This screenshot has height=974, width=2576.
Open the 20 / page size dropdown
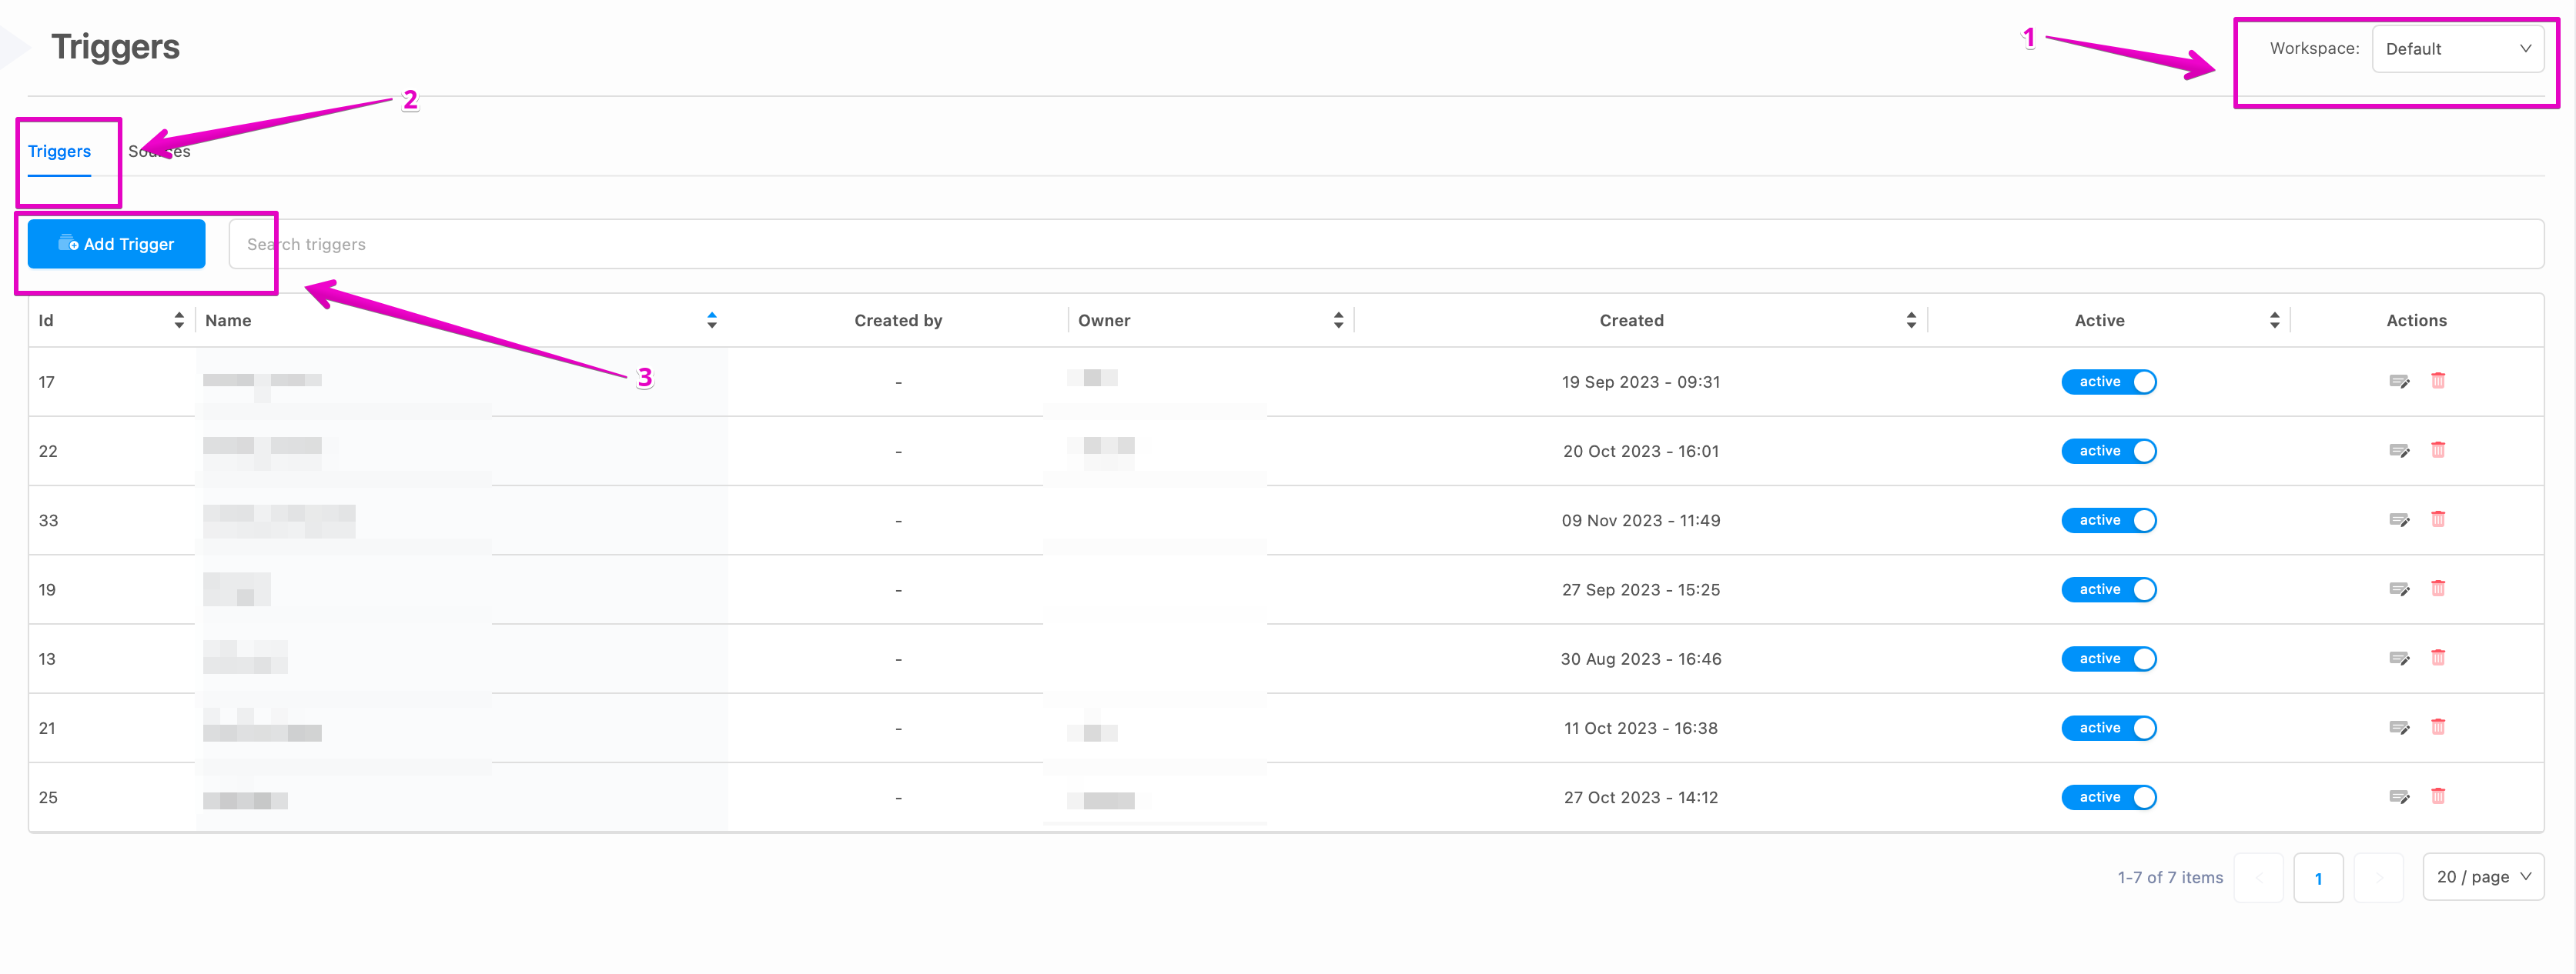pyautogui.click(x=2482, y=877)
